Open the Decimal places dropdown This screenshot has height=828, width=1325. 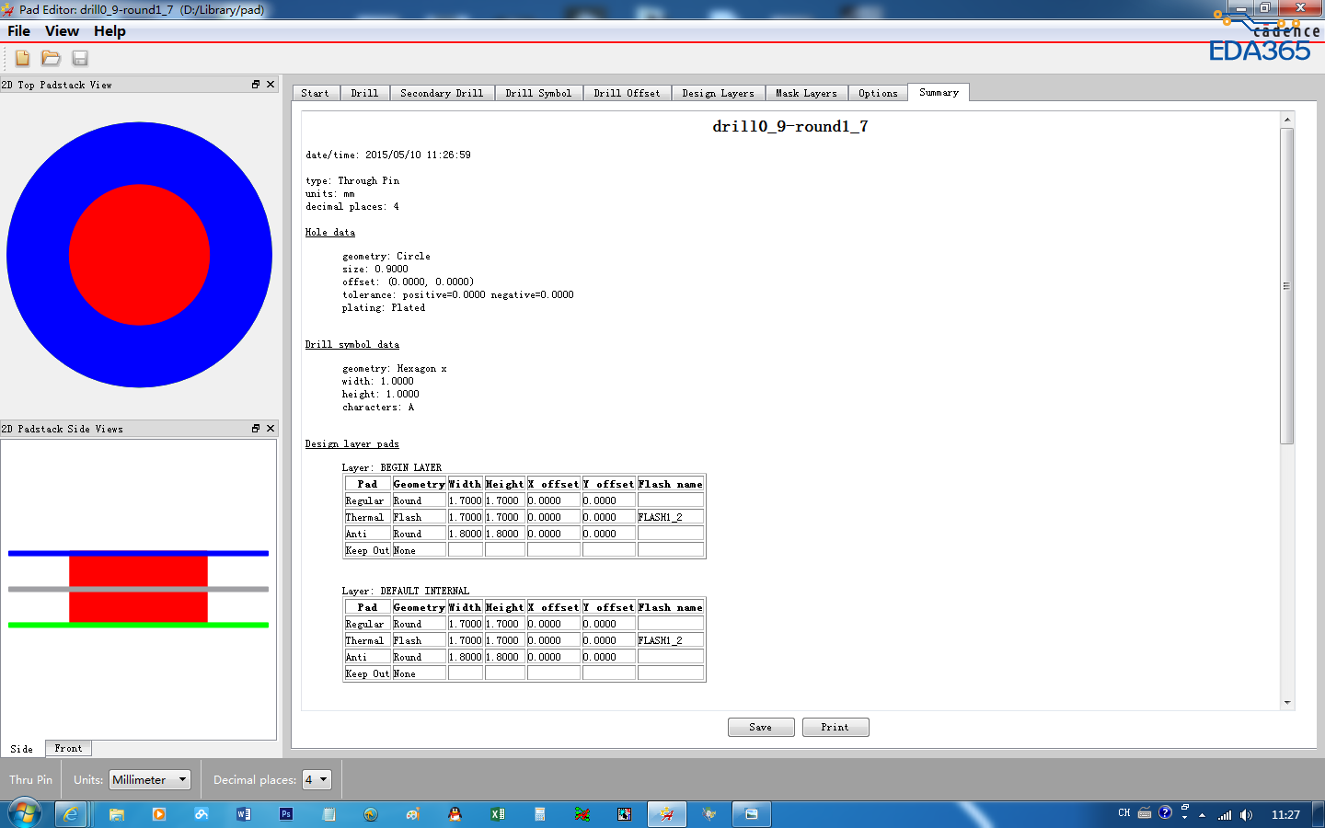tap(317, 779)
